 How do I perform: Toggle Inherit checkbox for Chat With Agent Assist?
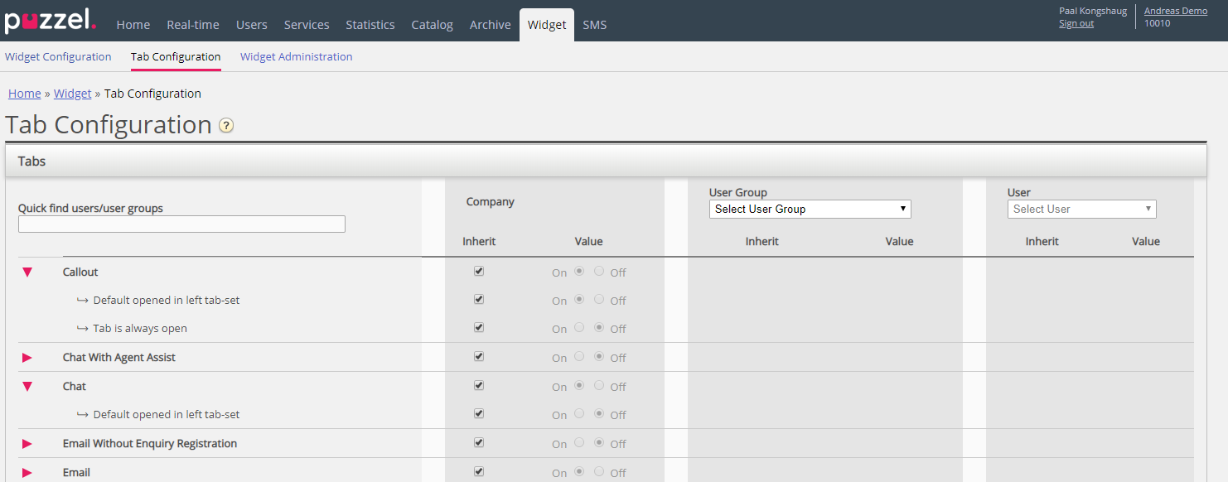(479, 357)
